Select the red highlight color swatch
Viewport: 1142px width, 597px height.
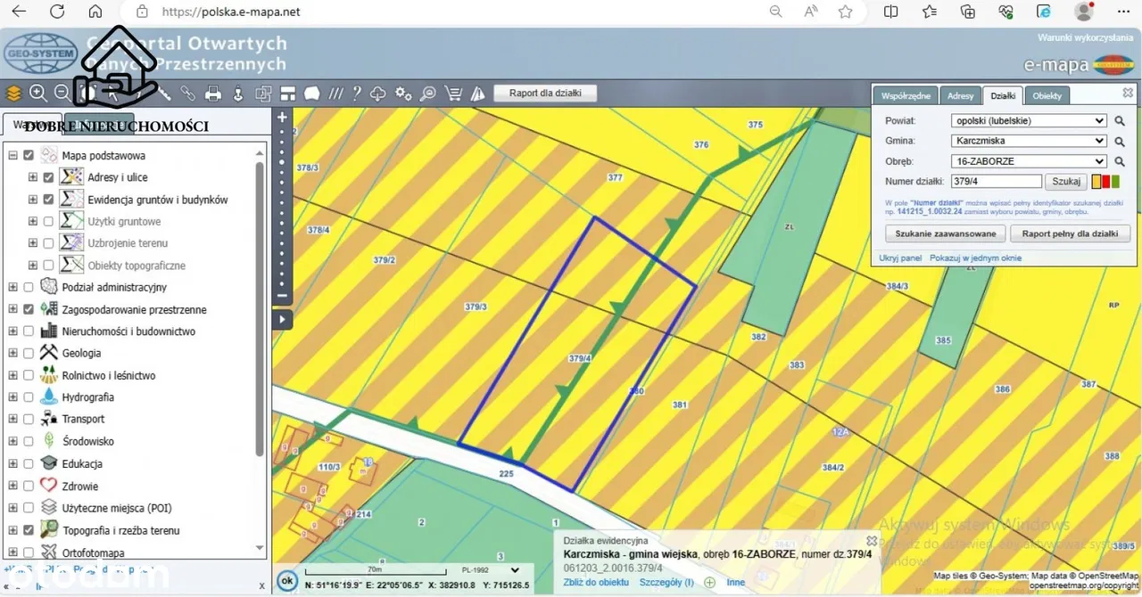(1106, 182)
